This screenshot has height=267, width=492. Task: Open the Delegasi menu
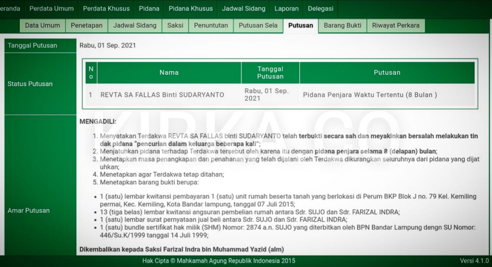click(321, 9)
